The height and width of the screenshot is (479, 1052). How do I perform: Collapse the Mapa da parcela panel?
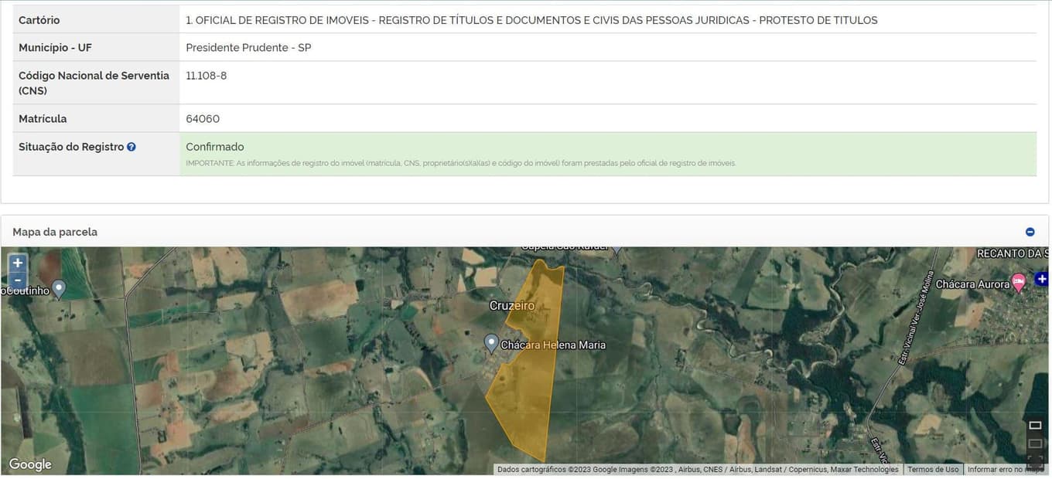1030,232
